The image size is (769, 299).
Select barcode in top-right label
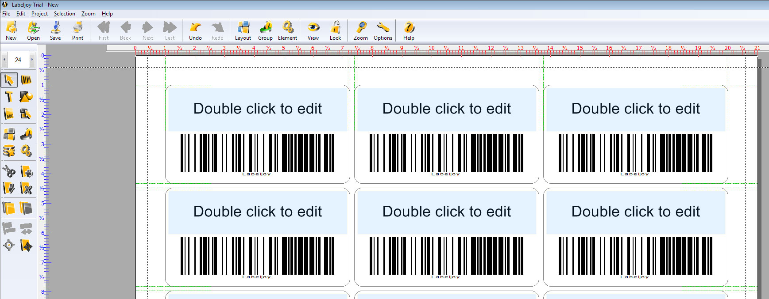point(635,155)
